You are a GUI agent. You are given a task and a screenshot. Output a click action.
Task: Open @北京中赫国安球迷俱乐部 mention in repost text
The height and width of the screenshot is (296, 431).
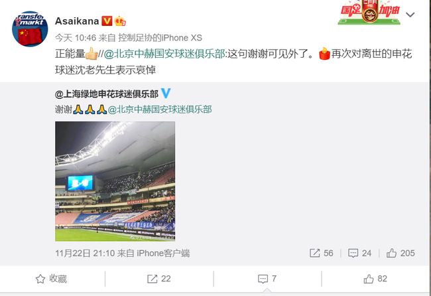point(164,54)
